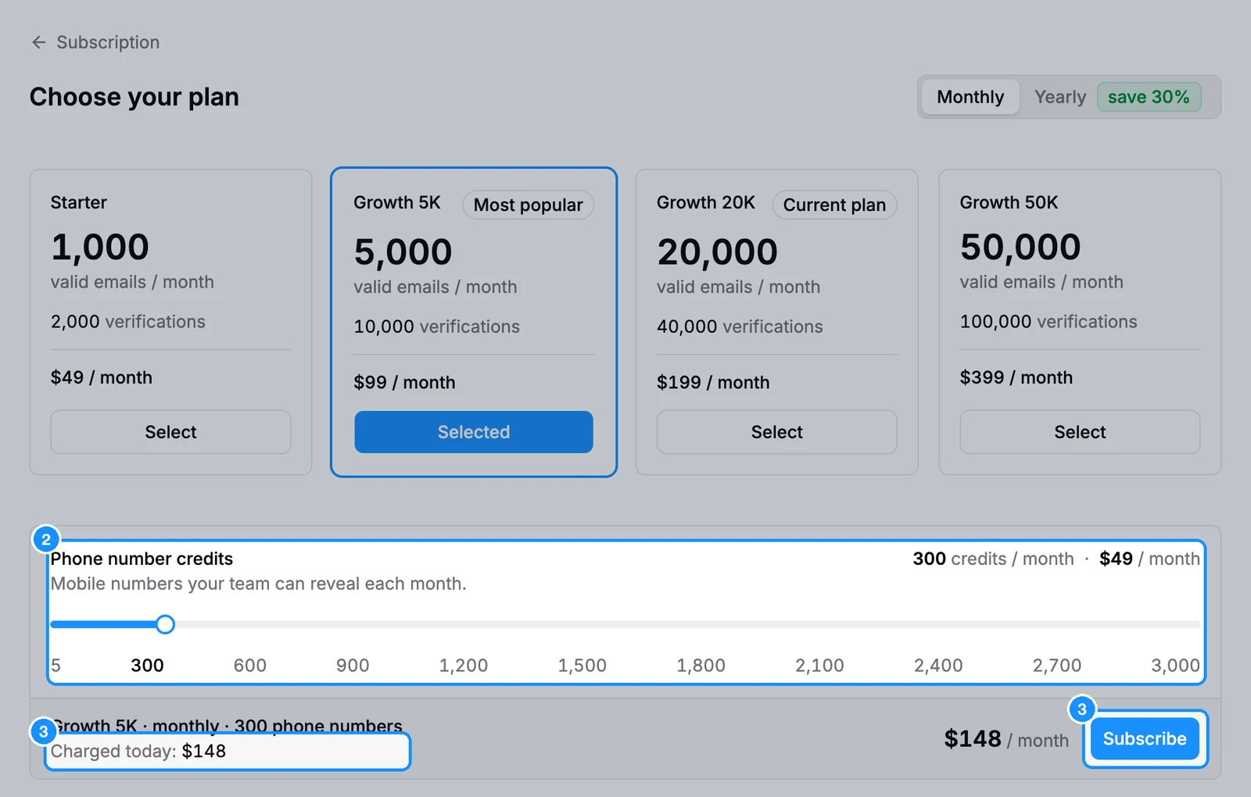Set phone credits slider to 600
1251x797 pixels.
pyautogui.click(x=250, y=665)
